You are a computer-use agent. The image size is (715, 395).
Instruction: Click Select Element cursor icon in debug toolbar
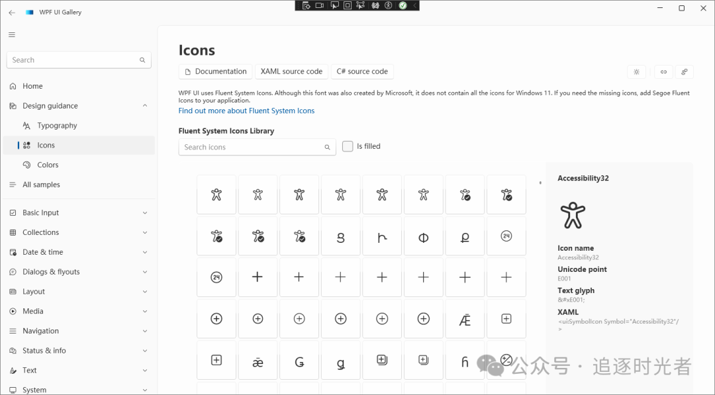[335, 5]
